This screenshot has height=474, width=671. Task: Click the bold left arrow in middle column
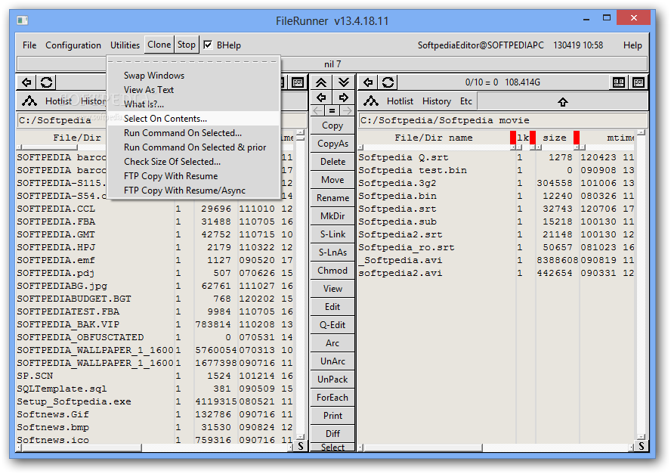(321, 98)
